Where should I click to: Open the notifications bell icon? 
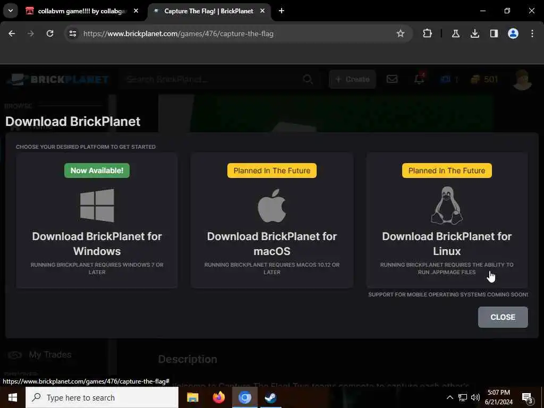[x=419, y=79]
